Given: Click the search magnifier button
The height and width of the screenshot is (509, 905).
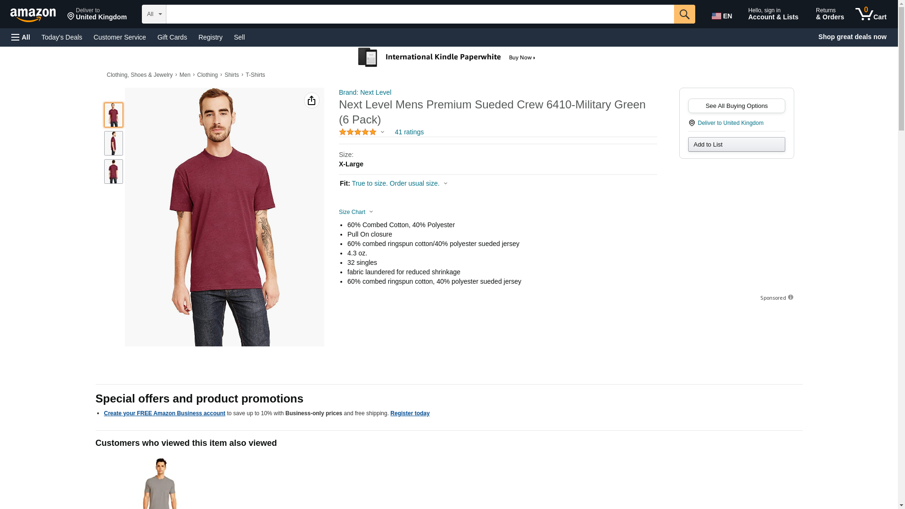Looking at the screenshot, I should click(x=684, y=14).
